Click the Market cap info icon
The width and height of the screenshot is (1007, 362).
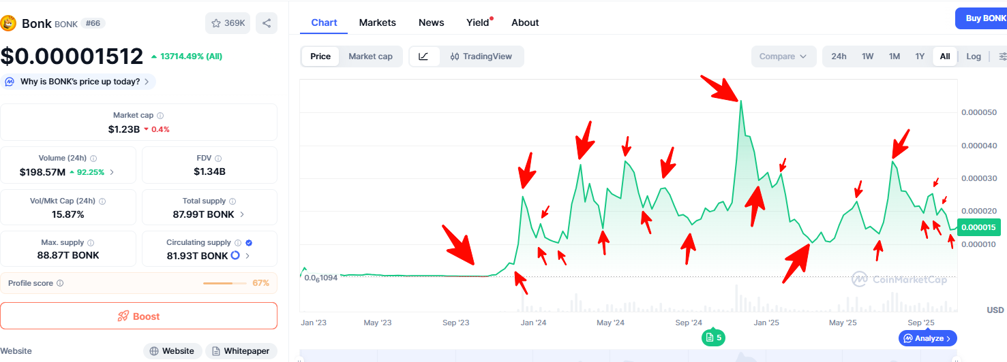[x=160, y=116]
